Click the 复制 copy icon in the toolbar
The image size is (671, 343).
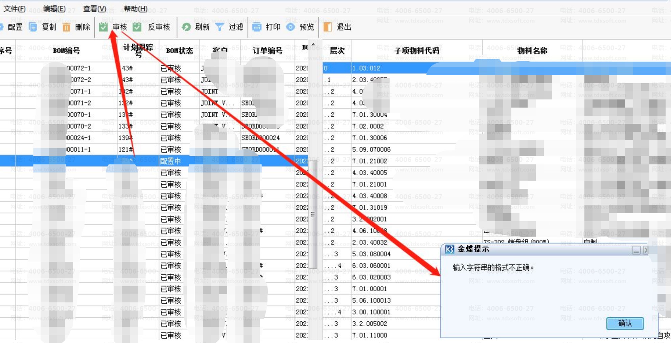click(33, 27)
